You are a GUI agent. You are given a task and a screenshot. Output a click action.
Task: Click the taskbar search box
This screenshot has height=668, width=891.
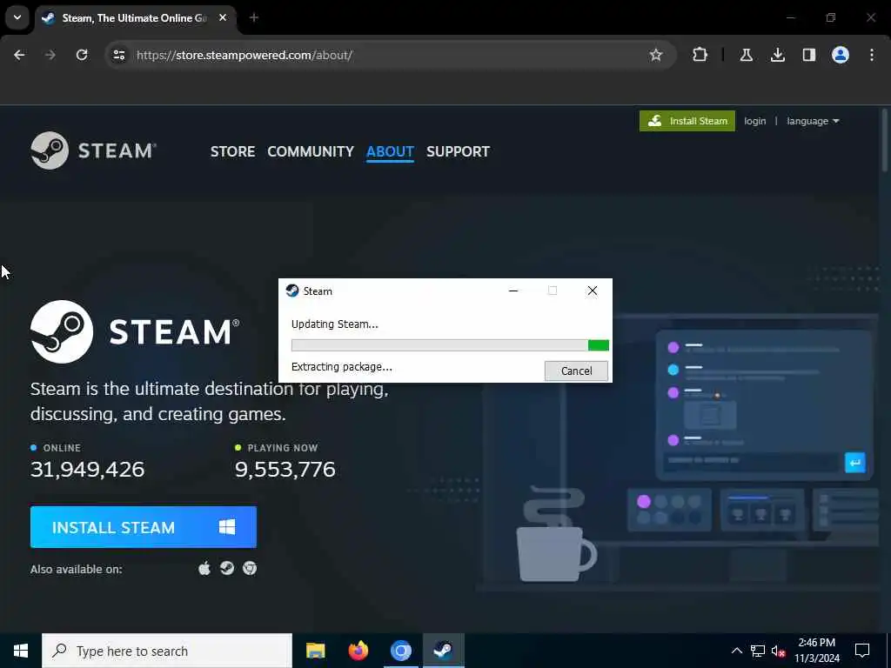[x=167, y=651]
